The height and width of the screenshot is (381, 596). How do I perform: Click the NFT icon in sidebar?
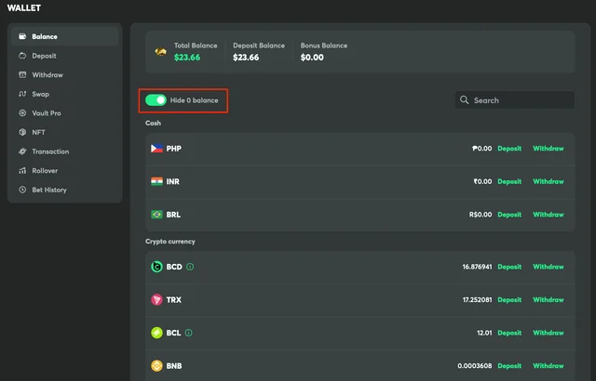[x=22, y=132]
